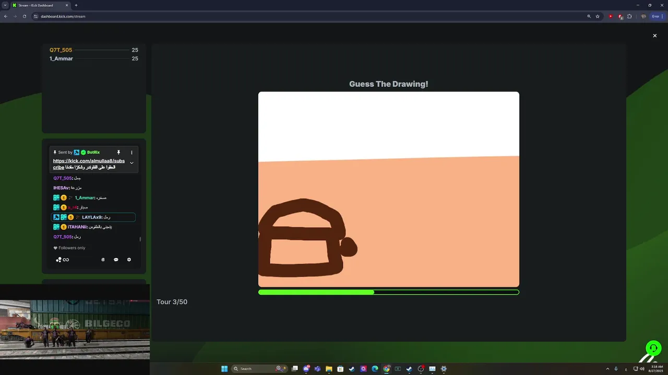This screenshot has width=668, height=375.
Task: Open Settings gear from taskbar
Action: pos(444,369)
